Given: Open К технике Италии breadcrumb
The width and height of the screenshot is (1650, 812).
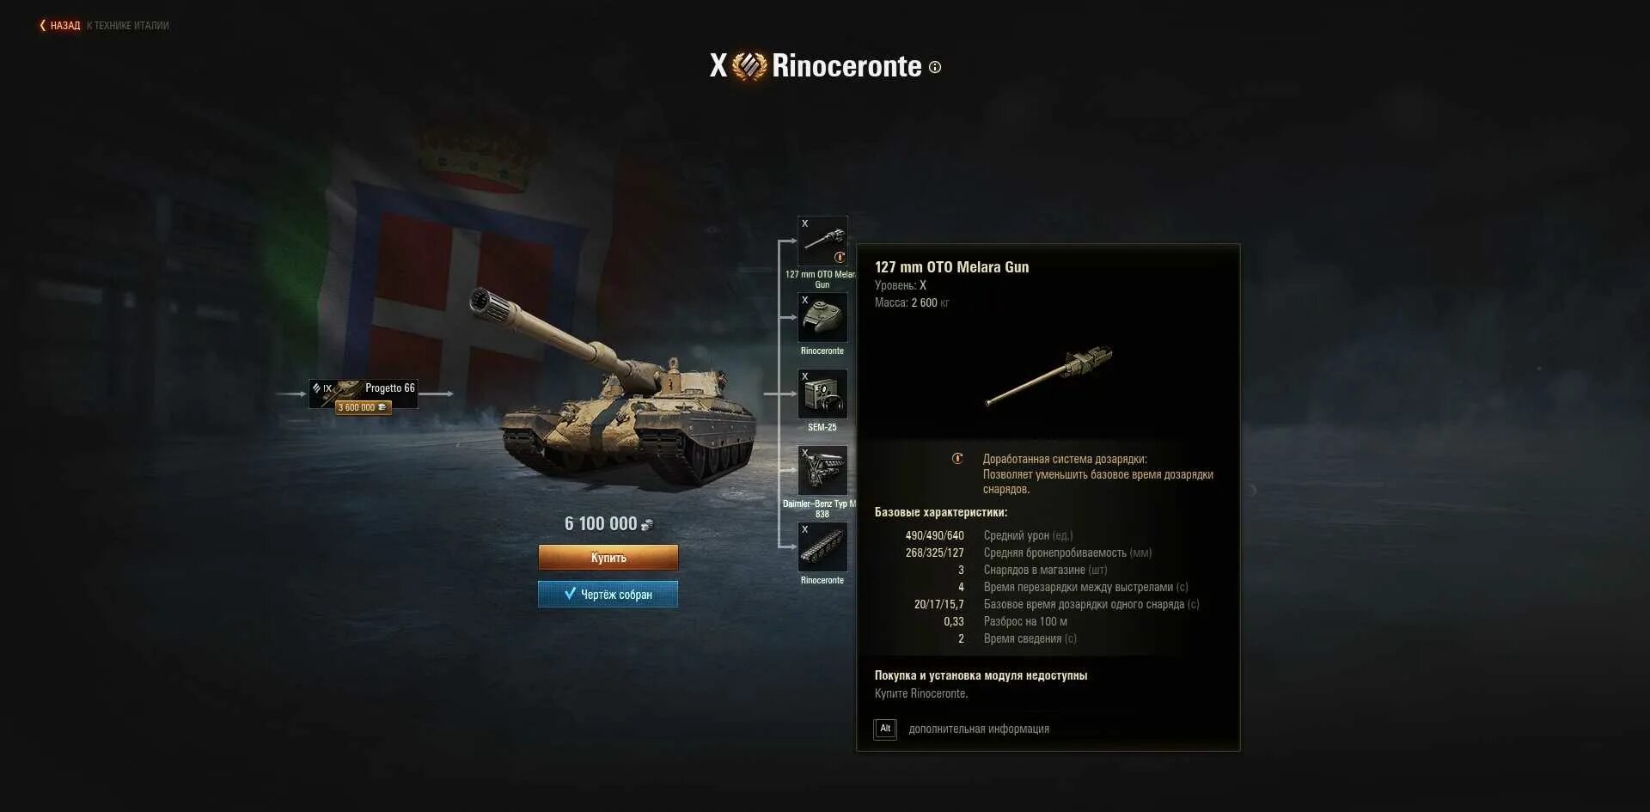Looking at the screenshot, I should click(128, 26).
